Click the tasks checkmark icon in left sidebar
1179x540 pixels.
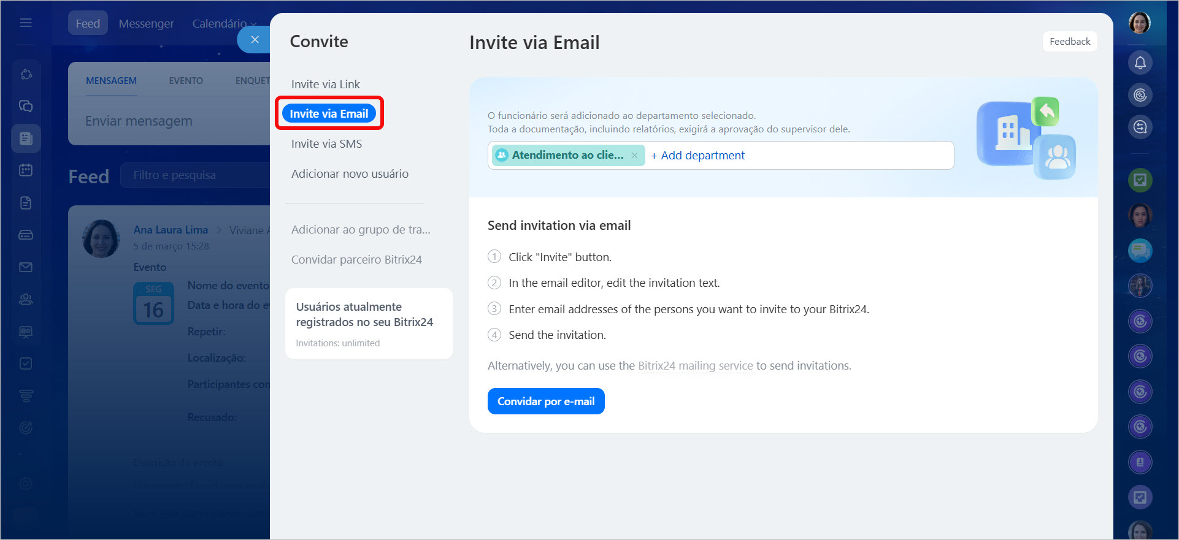pyautogui.click(x=26, y=363)
